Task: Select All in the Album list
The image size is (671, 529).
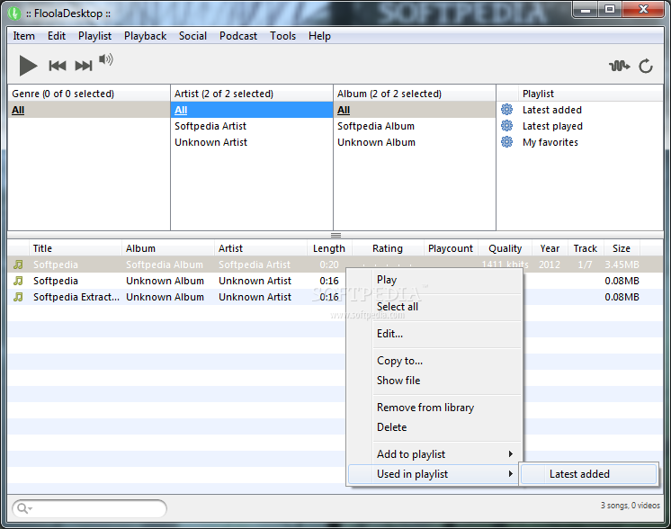Action: tap(415, 110)
